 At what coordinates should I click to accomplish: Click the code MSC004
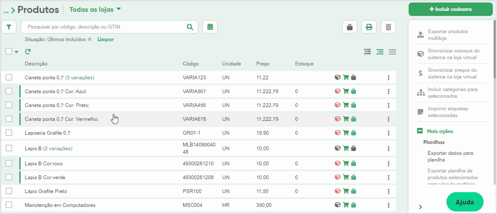click(192, 205)
